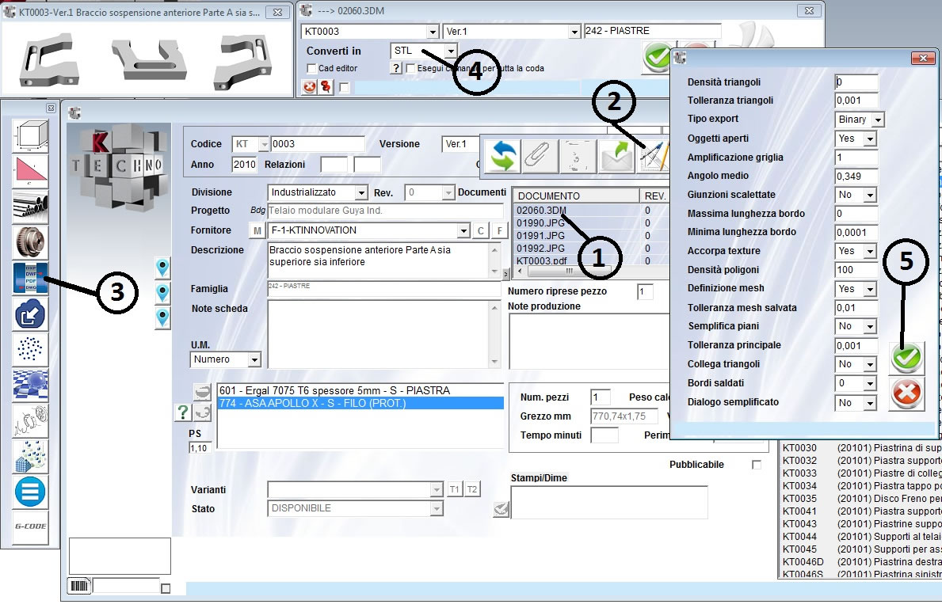
Task: Click the red pushpin icon
Action: (326, 88)
